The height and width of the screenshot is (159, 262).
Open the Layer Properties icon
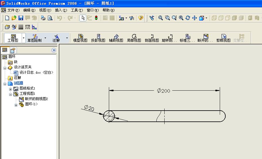point(7,27)
